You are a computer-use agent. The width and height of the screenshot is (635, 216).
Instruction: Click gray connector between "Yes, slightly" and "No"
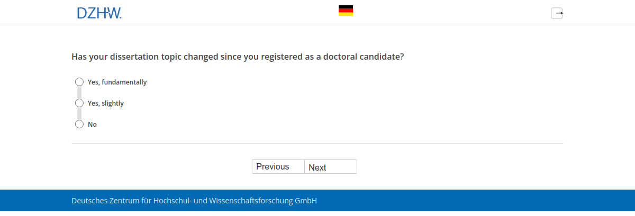tap(79, 114)
